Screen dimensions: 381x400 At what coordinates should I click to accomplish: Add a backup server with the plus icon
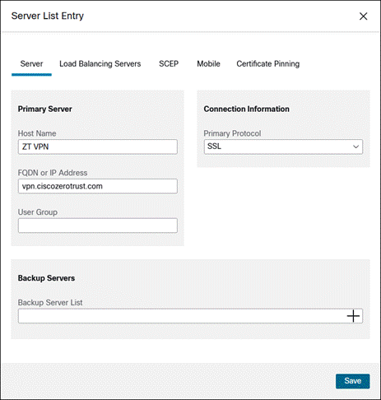tap(353, 316)
